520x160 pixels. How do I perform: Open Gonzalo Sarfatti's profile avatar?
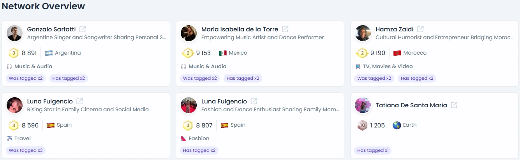click(x=15, y=33)
